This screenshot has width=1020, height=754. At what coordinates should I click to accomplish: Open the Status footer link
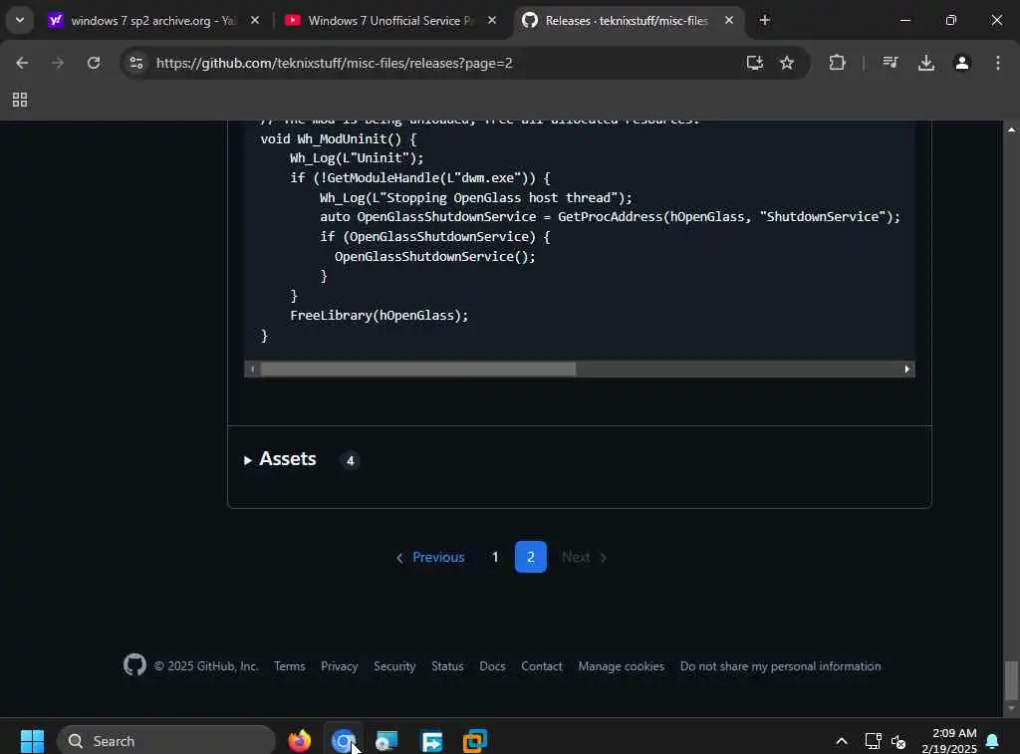pos(447,666)
